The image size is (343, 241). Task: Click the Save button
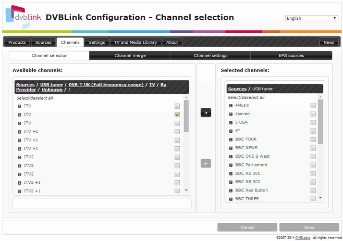(x=309, y=228)
